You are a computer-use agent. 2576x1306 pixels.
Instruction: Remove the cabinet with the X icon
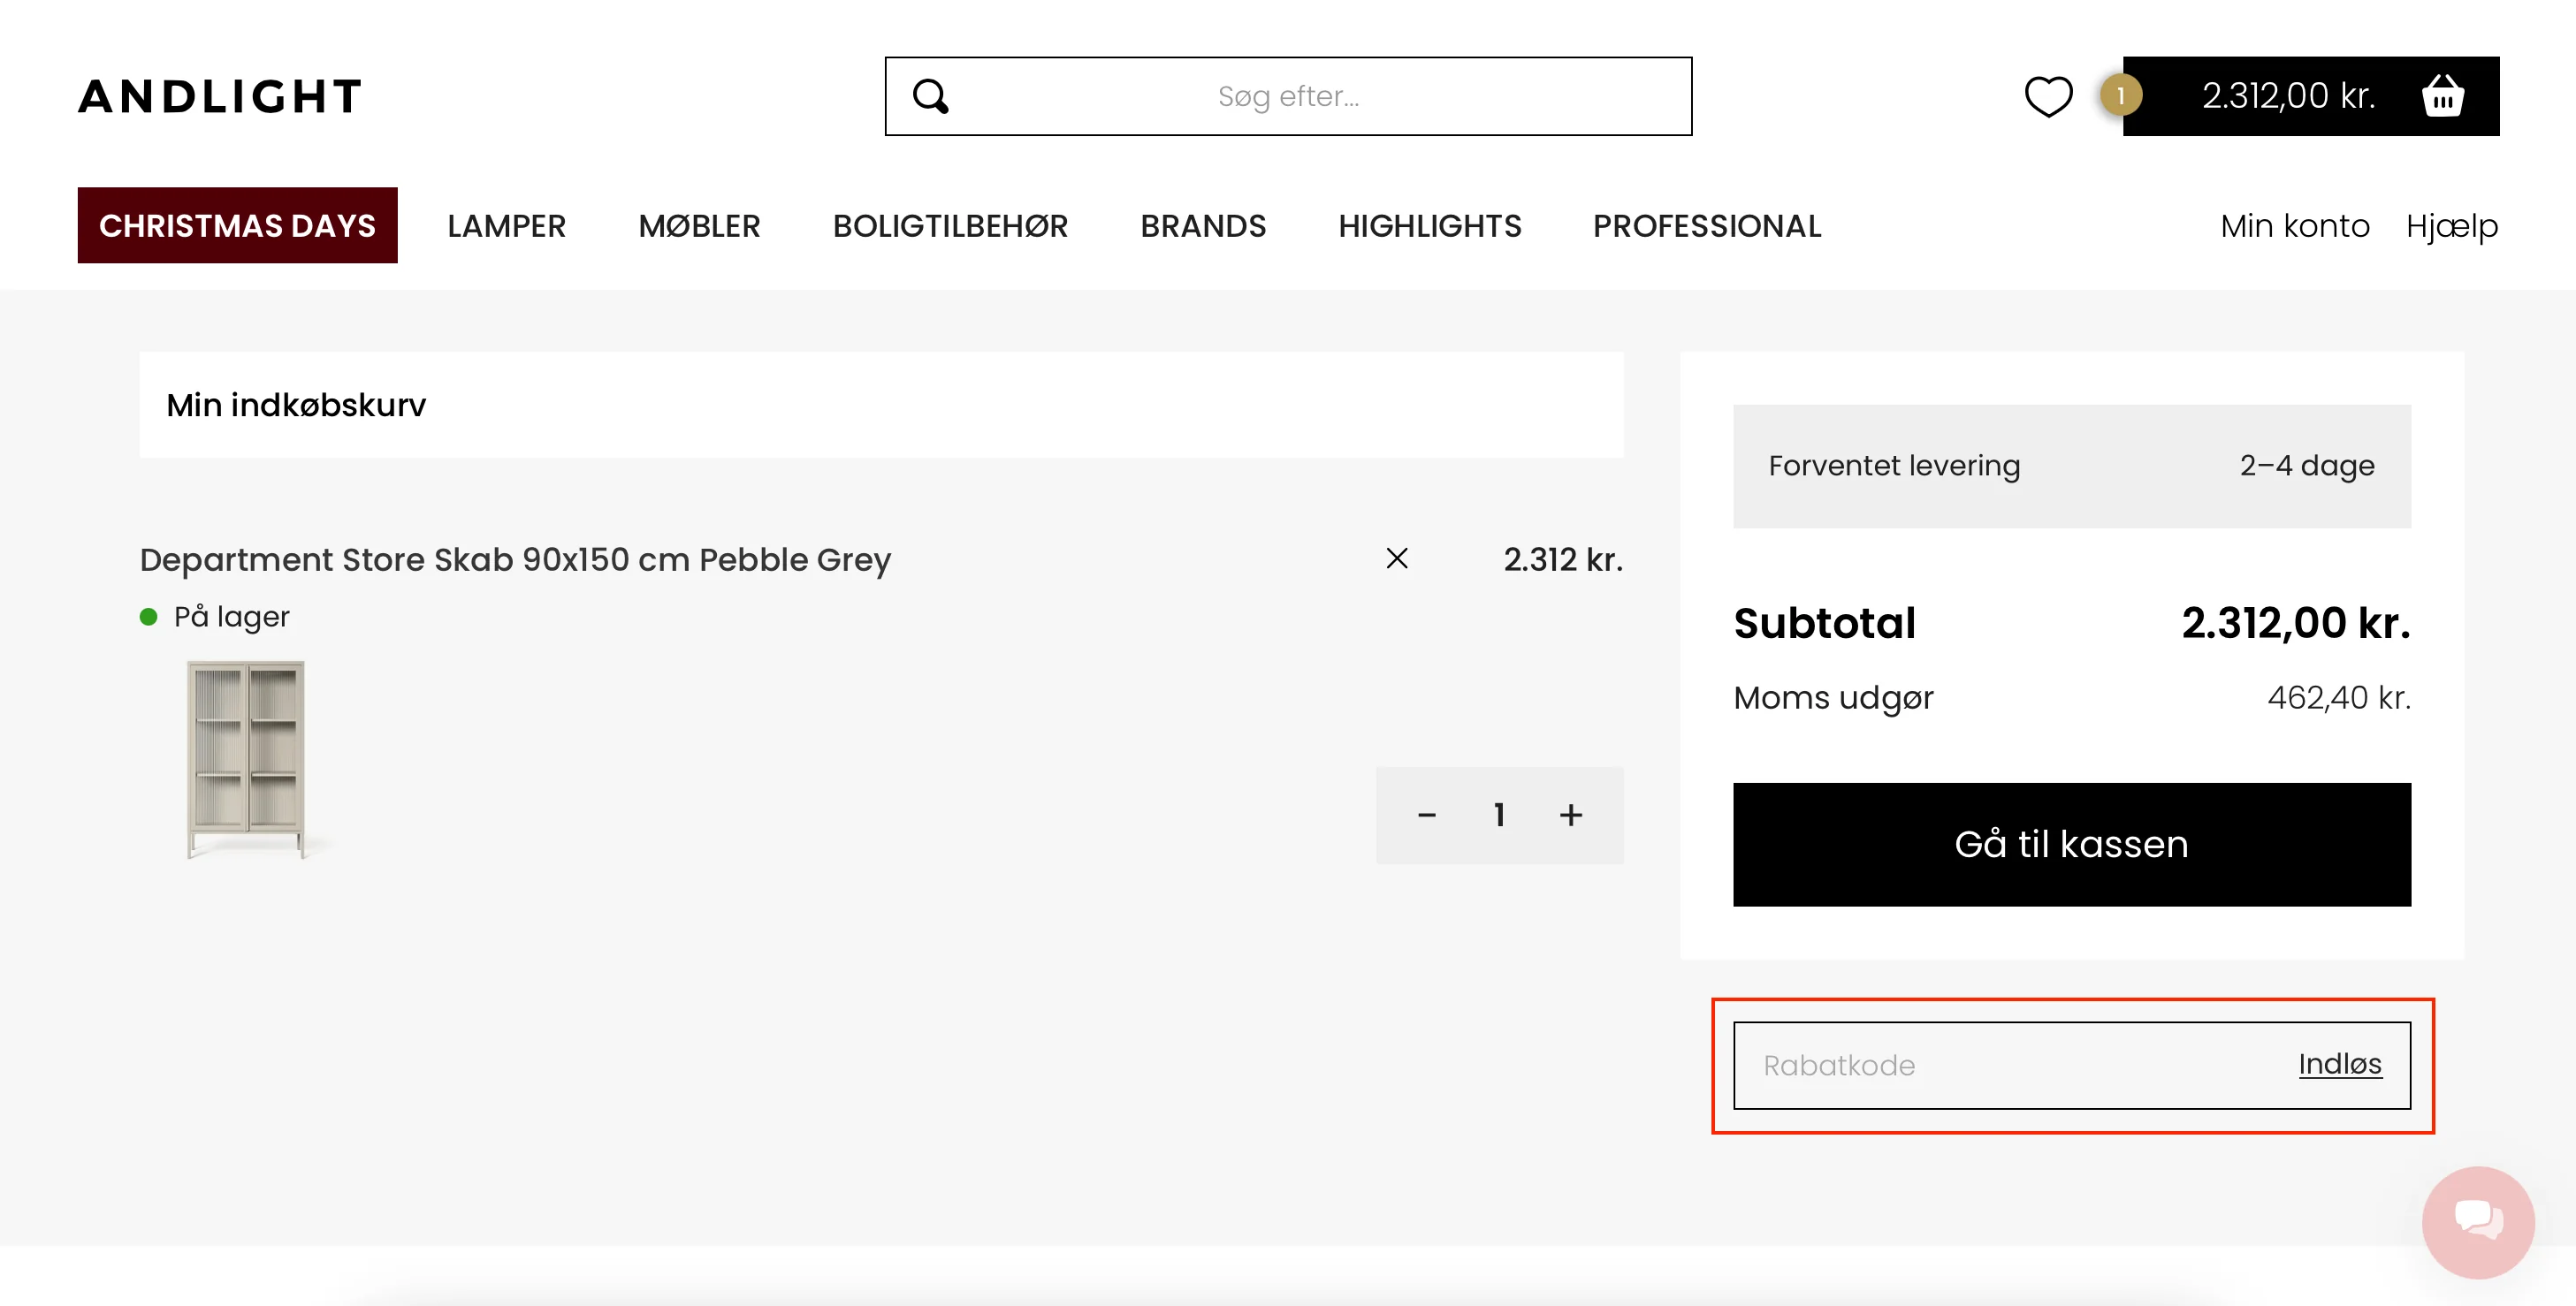(x=1397, y=558)
